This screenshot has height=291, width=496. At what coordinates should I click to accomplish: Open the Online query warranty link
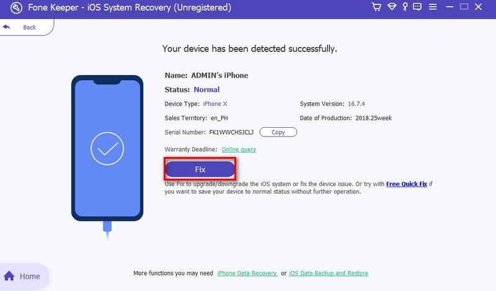239,150
